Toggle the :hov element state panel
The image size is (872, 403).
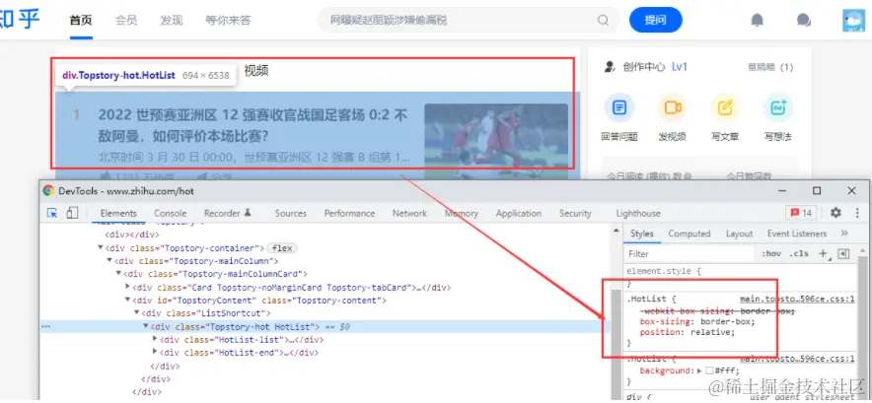770,253
